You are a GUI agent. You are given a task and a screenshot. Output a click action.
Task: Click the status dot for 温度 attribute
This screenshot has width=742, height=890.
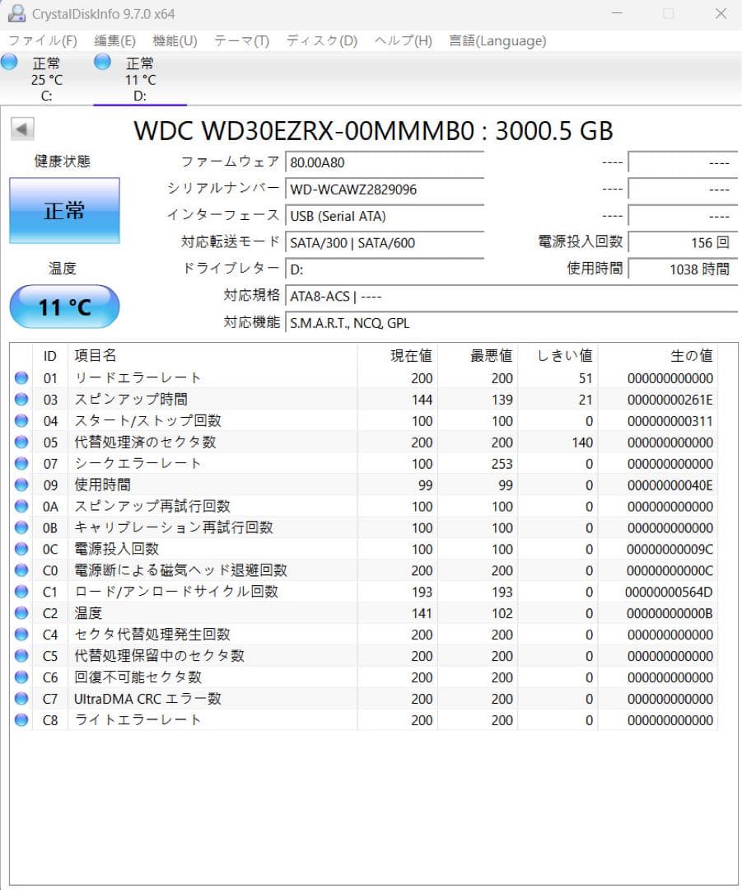20,613
